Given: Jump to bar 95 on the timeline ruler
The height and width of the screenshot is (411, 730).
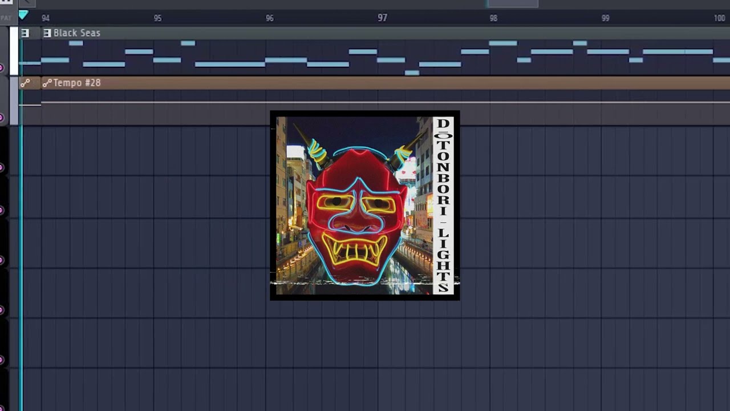Looking at the screenshot, I should tap(157, 18).
